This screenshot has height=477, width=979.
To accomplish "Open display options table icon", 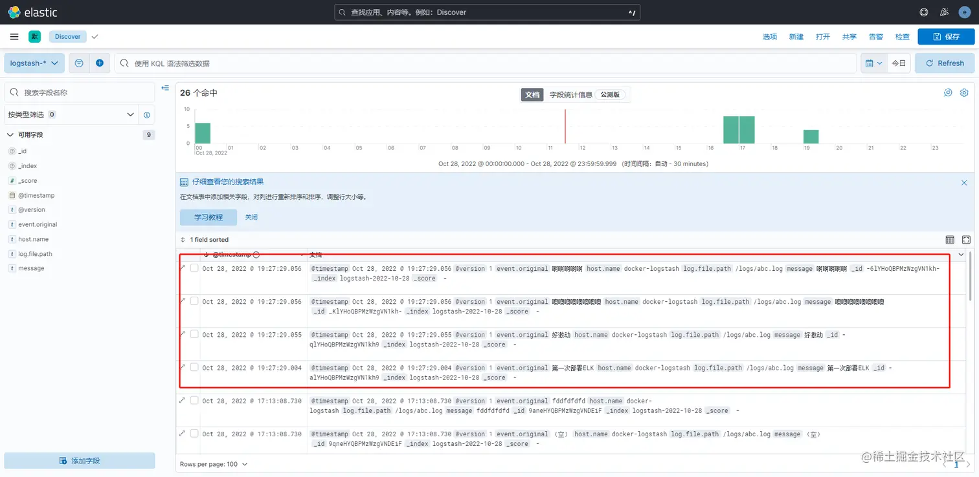I will click(950, 240).
